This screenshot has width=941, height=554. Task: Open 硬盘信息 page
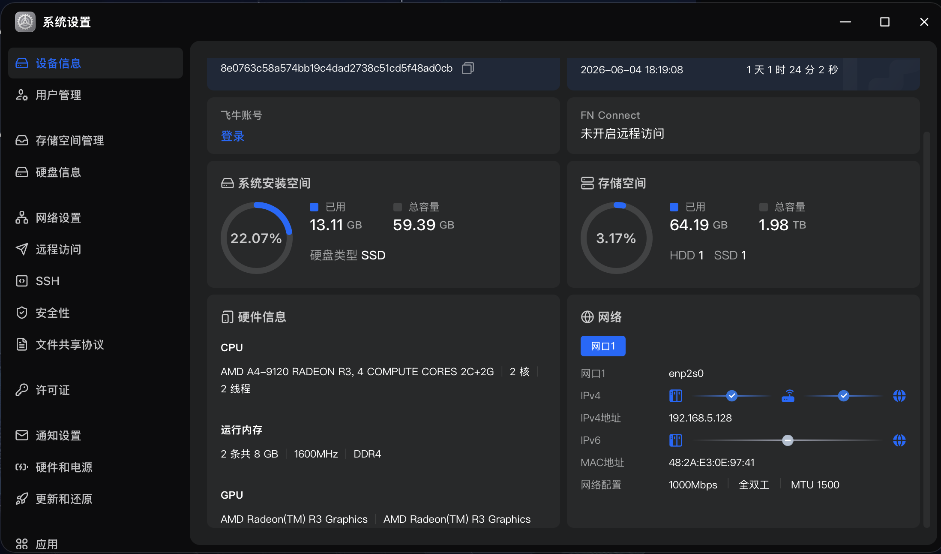[x=96, y=172]
